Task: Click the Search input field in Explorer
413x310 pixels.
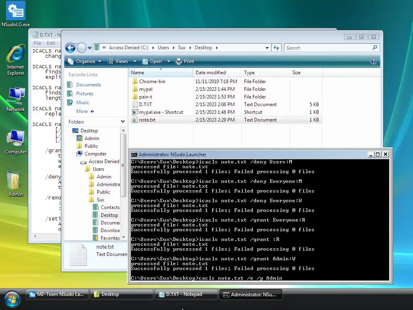Action: coord(328,48)
